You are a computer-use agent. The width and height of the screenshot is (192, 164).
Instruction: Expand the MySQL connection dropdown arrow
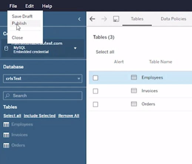[x=75, y=48]
